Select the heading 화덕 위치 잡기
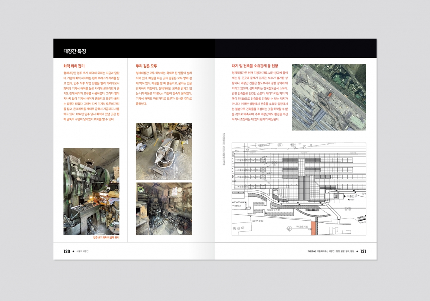Viewport: 430px width, 301px height. (x=74, y=66)
